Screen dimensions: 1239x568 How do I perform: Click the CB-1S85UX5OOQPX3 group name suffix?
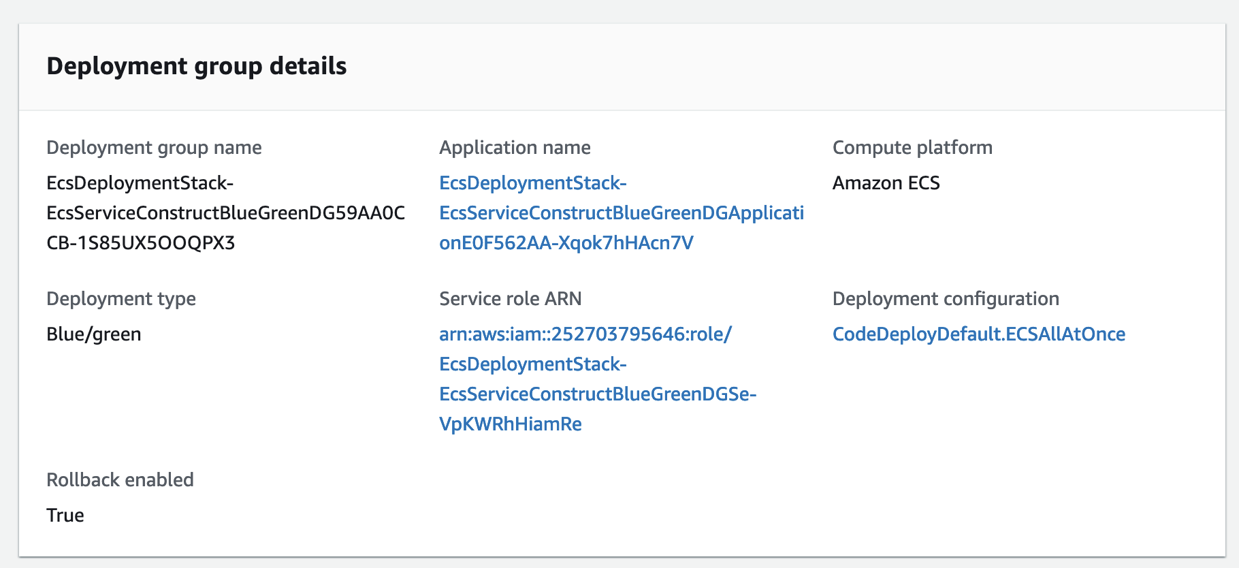pyautogui.click(x=140, y=243)
